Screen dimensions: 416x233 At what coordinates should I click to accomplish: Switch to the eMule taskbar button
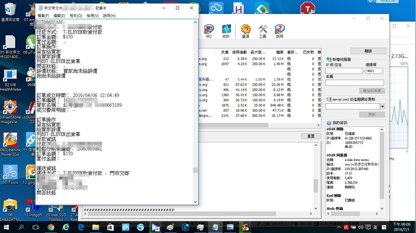(245, 227)
